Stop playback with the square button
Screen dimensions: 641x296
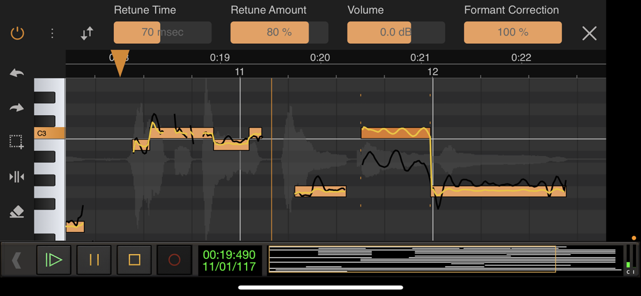tap(134, 260)
